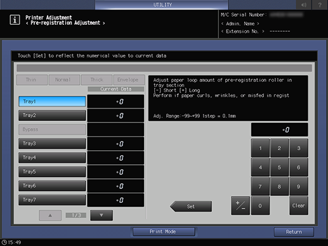Tap the Clear key on keypad

299,205
